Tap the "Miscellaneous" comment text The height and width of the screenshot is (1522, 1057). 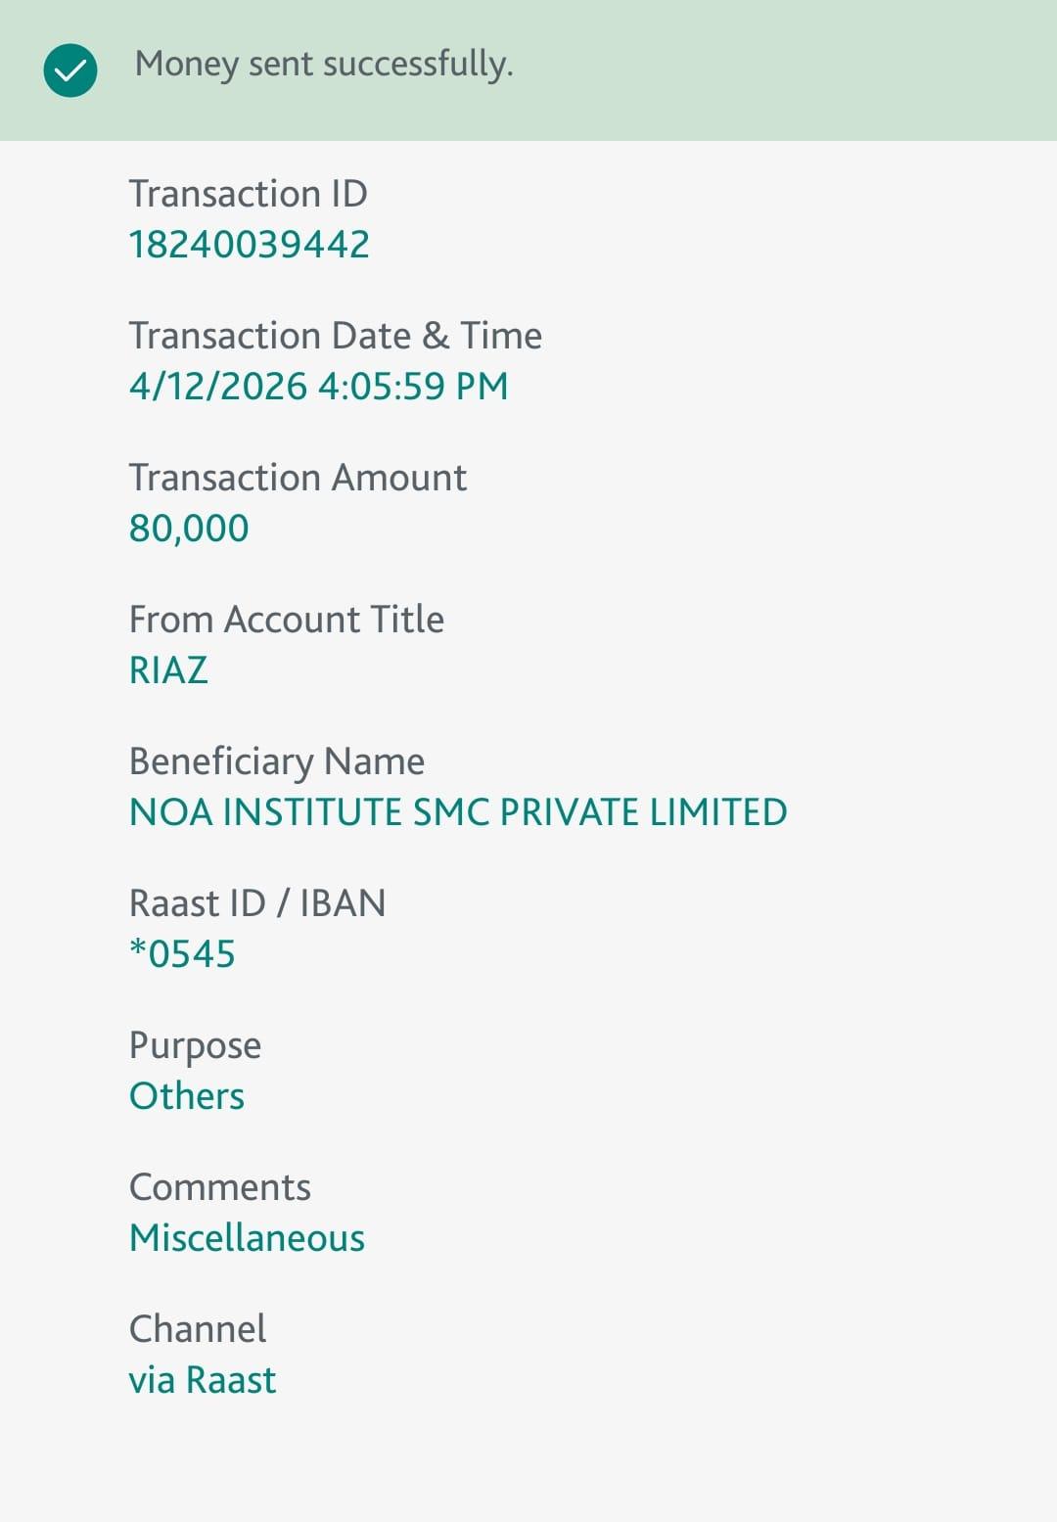coord(247,1238)
